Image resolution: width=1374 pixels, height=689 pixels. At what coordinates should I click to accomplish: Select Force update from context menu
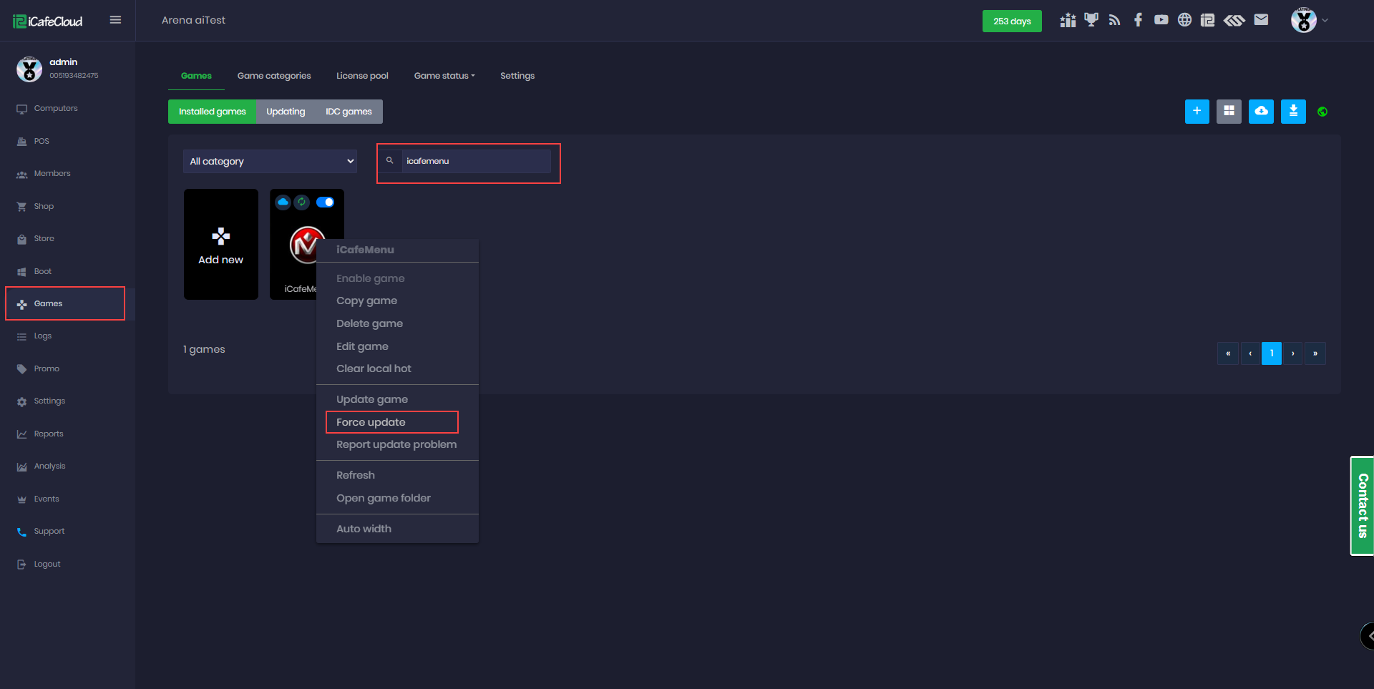coord(371,422)
